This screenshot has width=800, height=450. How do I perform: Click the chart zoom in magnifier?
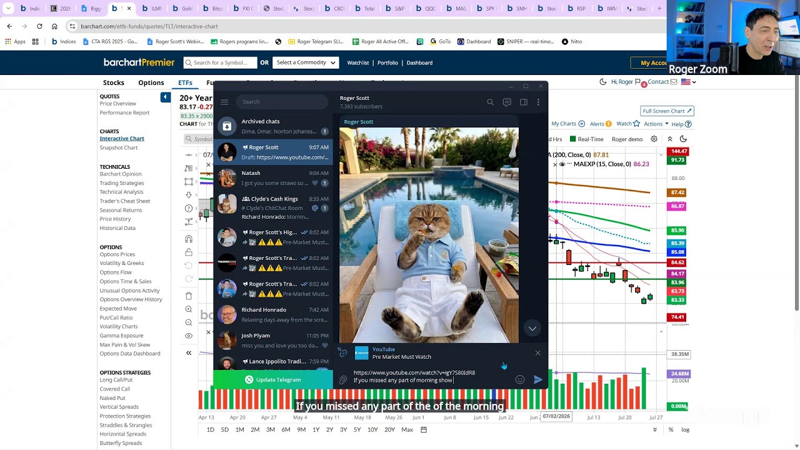point(189,309)
